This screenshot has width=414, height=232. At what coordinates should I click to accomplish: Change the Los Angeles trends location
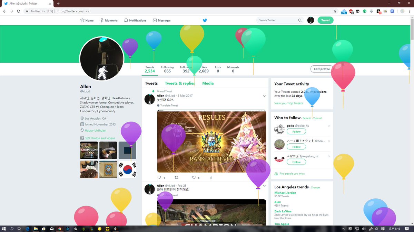[315, 188]
